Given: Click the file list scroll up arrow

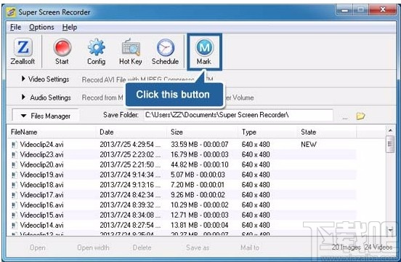Looking at the screenshot, I should coord(390,130).
